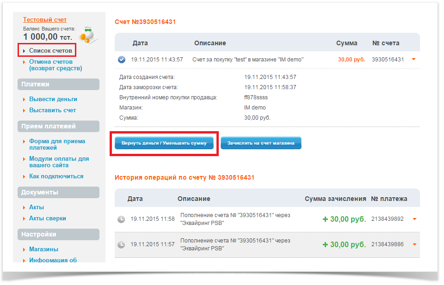Click description Счет за покупку "test"
444x285 pixels.
pyautogui.click(x=248, y=60)
